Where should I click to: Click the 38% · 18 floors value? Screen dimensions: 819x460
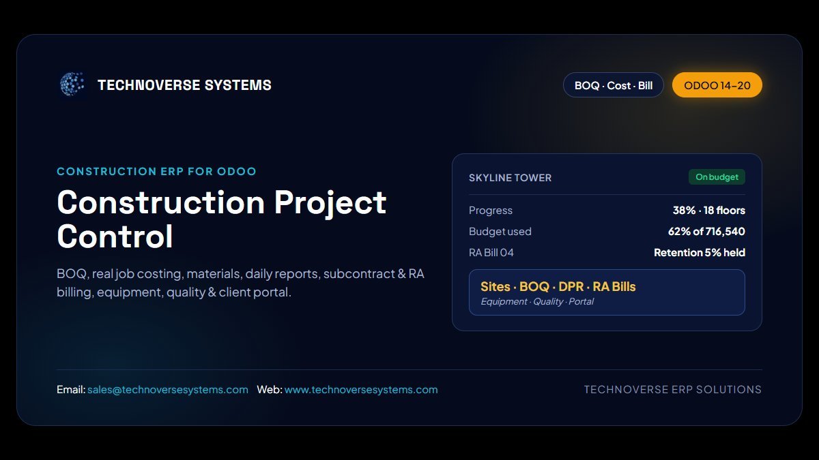[708, 211]
